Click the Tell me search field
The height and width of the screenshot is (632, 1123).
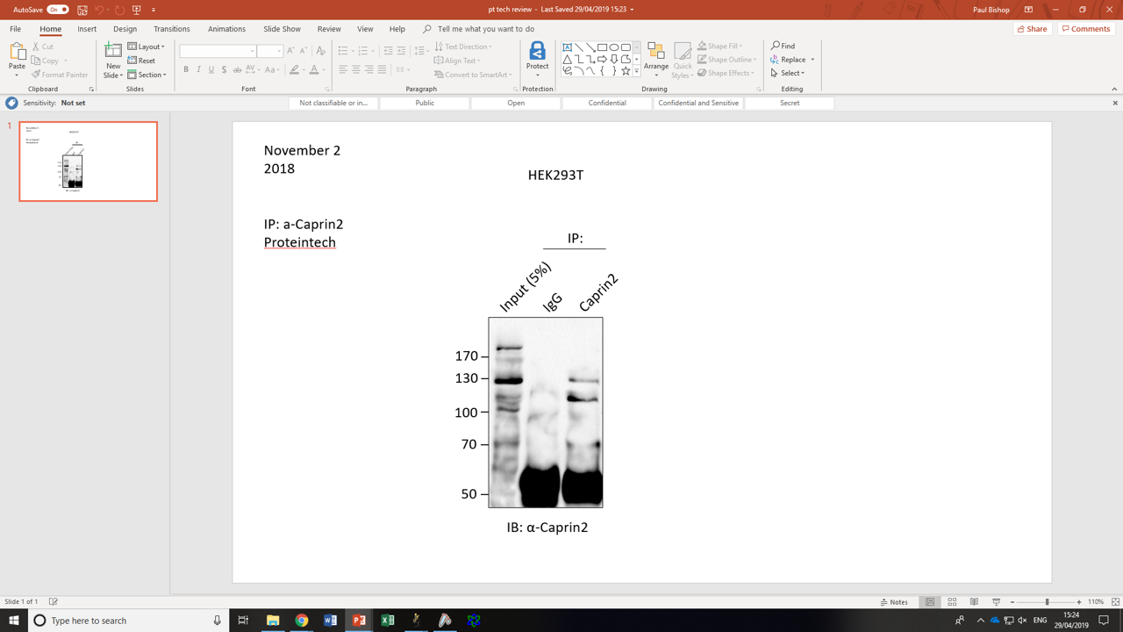(x=486, y=29)
